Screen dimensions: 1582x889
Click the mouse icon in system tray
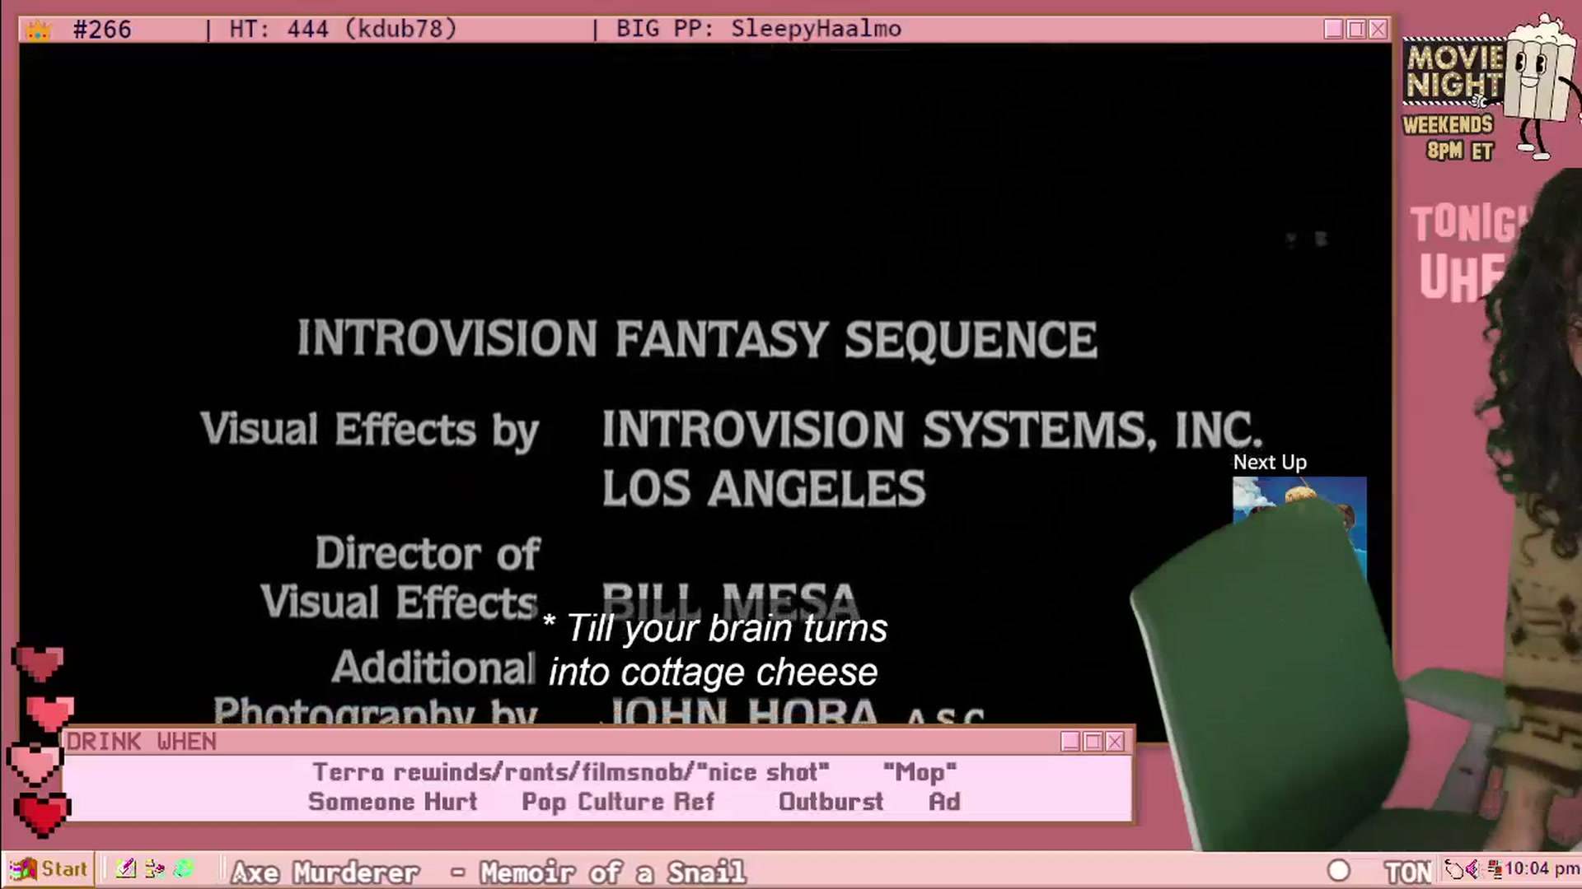coord(1455,869)
